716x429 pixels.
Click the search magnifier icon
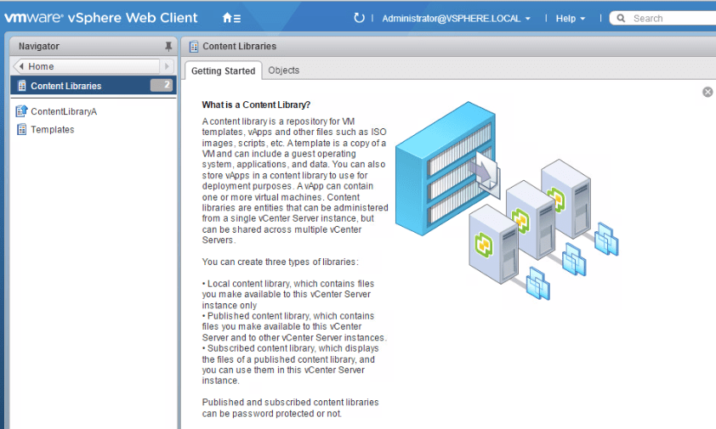(622, 18)
